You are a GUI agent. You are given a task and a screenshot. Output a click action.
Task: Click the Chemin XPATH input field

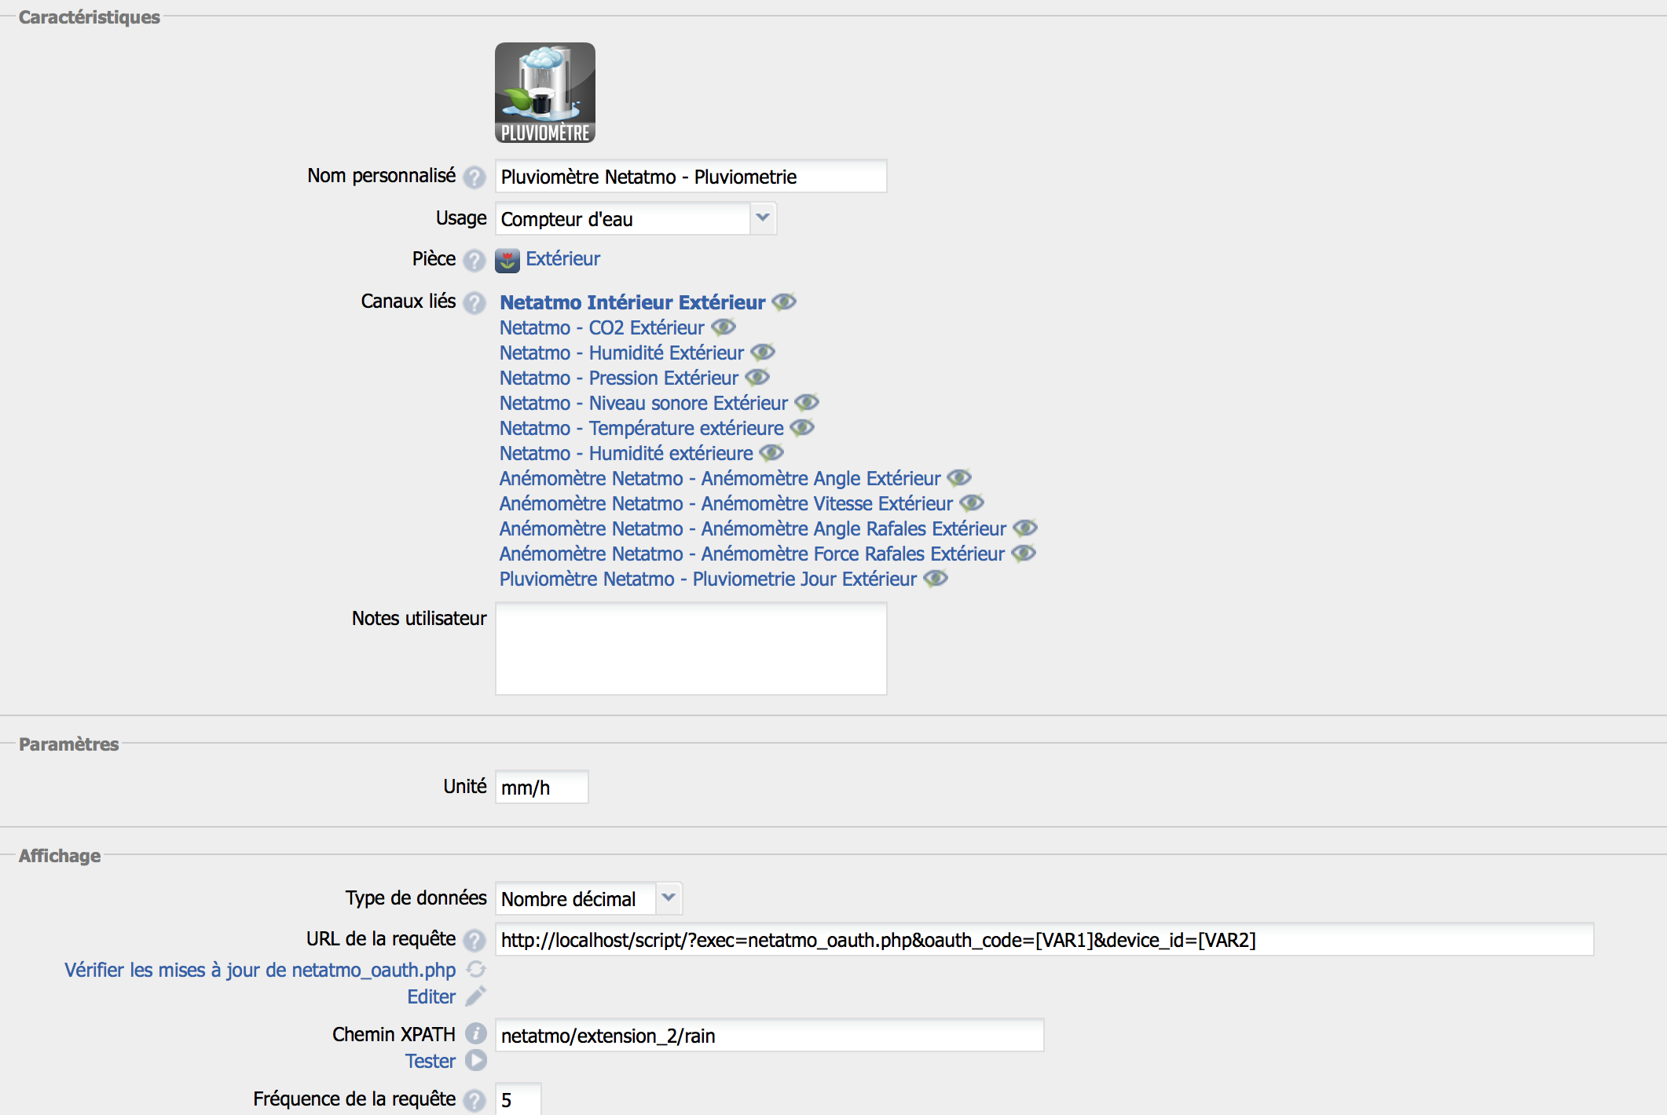(770, 1035)
